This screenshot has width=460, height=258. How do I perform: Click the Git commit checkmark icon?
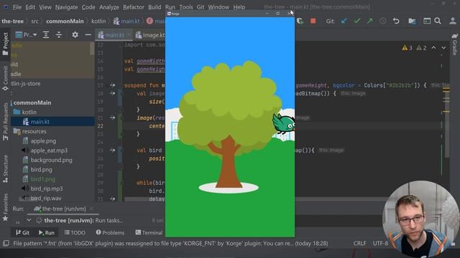click(357, 21)
